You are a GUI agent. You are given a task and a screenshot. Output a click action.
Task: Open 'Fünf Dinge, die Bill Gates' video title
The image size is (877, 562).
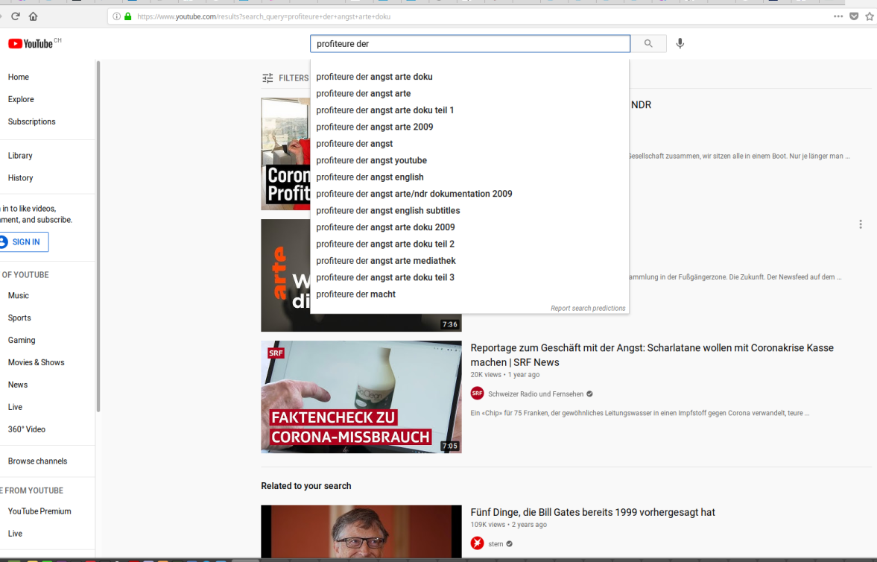click(592, 512)
